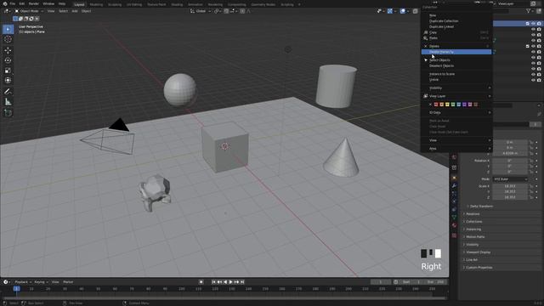Open the Add menu in the viewport header
Viewport: 544px width, 306px height.
[75, 11]
